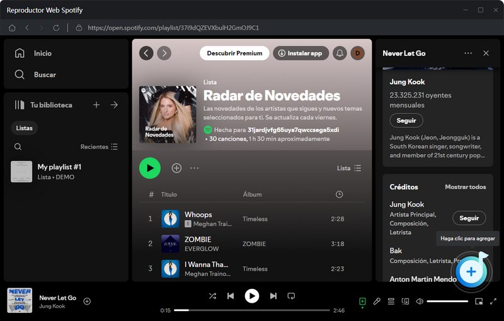The width and height of the screenshot is (504, 321).
Task: Navigate back with the round left chevron
Action: (x=146, y=53)
